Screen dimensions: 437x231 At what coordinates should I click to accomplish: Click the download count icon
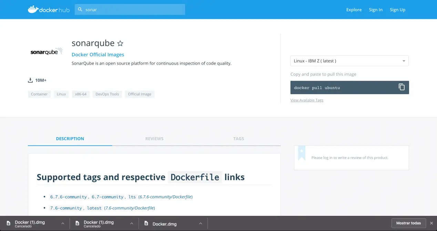click(30, 80)
